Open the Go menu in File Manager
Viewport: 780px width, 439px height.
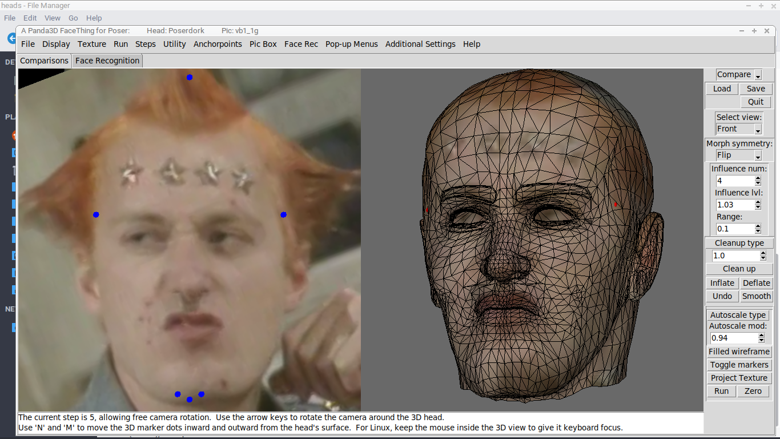click(x=73, y=18)
